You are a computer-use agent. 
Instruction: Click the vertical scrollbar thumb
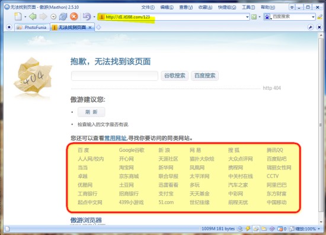pos(321,125)
